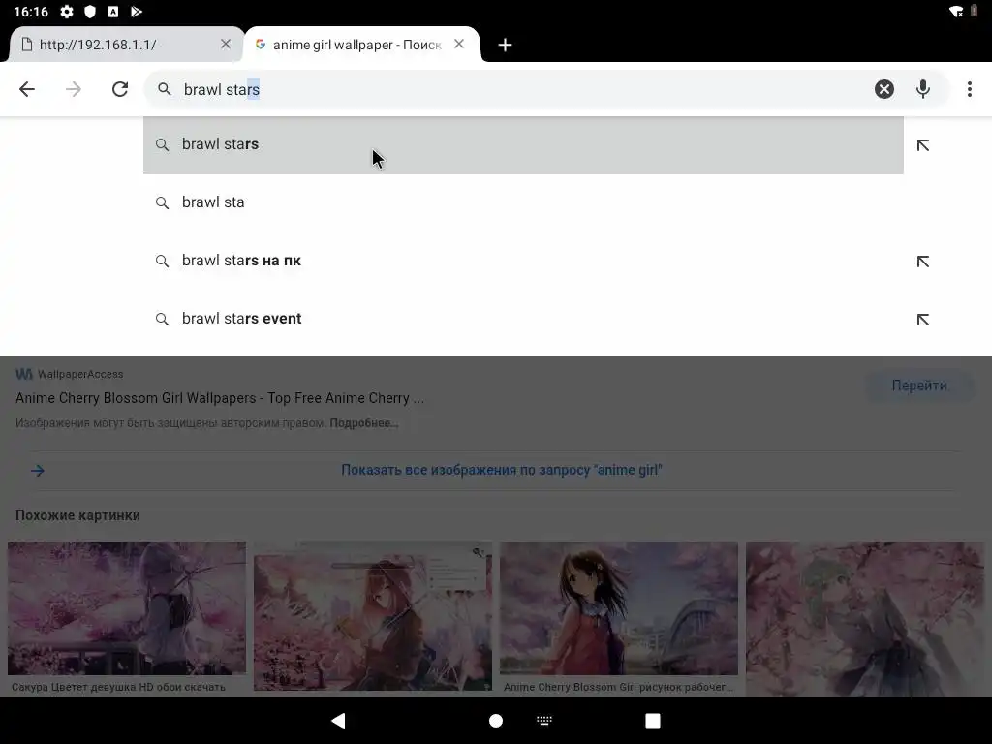The height and width of the screenshot is (744, 992).
Task: Tap the battery indicator in status bar
Action: click(974, 12)
